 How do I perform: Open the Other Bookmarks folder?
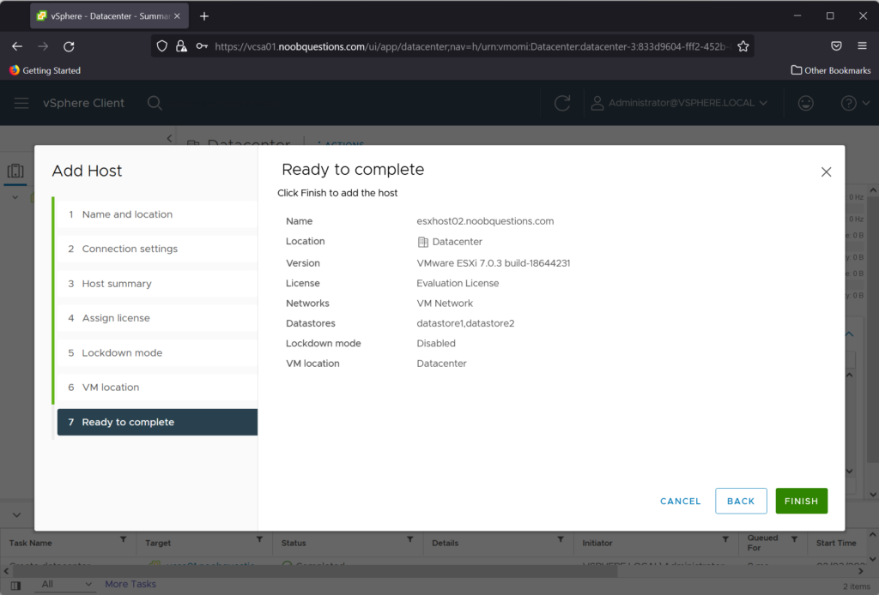(831, 70)
